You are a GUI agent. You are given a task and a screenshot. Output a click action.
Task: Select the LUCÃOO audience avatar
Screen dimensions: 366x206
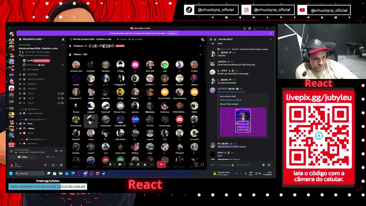pos(150,78)
